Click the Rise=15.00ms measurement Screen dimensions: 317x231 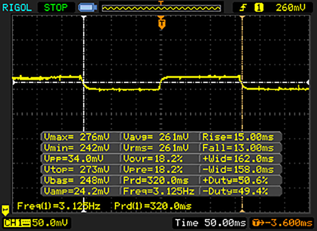coord(238,137)
